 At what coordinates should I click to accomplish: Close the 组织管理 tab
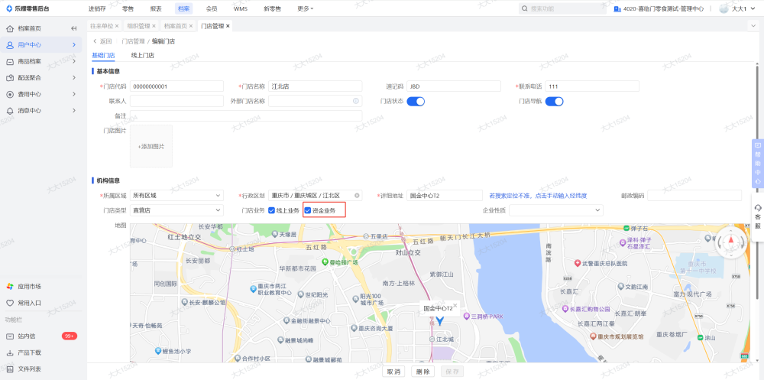tap(154, 26)
